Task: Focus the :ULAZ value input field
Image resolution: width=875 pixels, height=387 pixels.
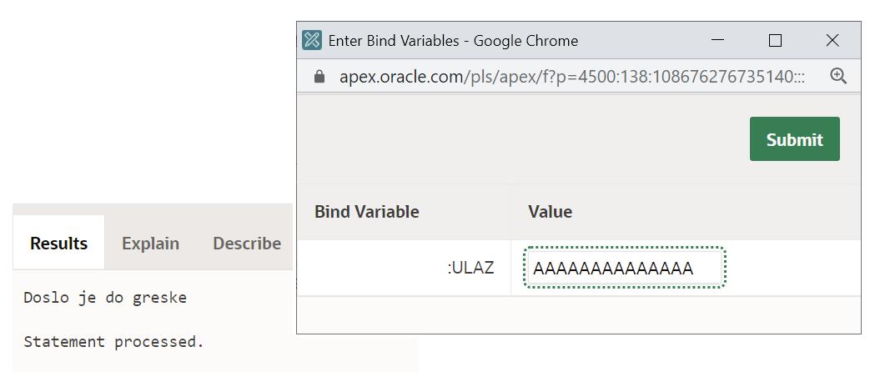Action: (x=624, y=268)
